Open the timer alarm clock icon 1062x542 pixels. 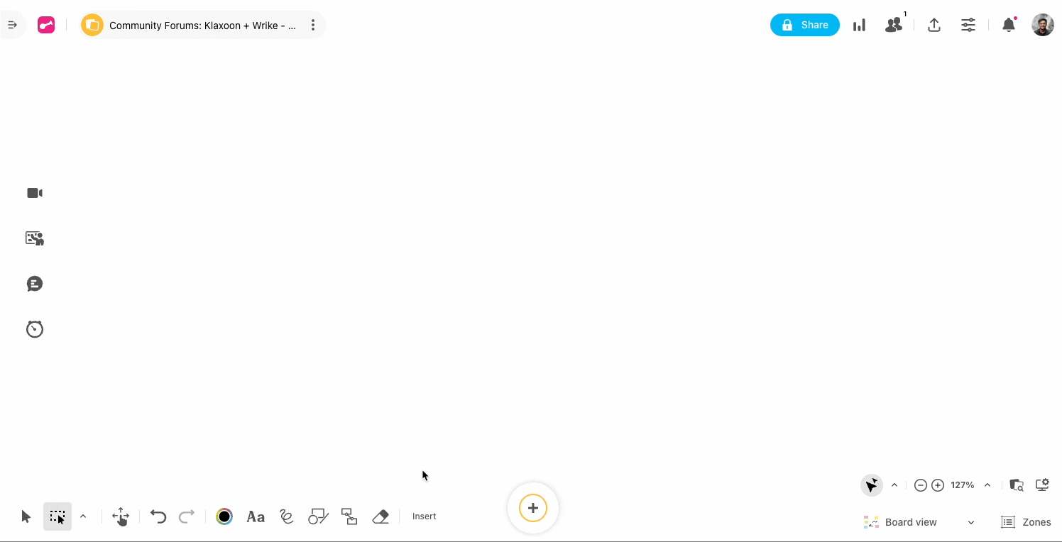35,329
